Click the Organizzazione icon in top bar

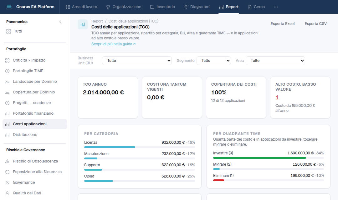click(108, 7)
